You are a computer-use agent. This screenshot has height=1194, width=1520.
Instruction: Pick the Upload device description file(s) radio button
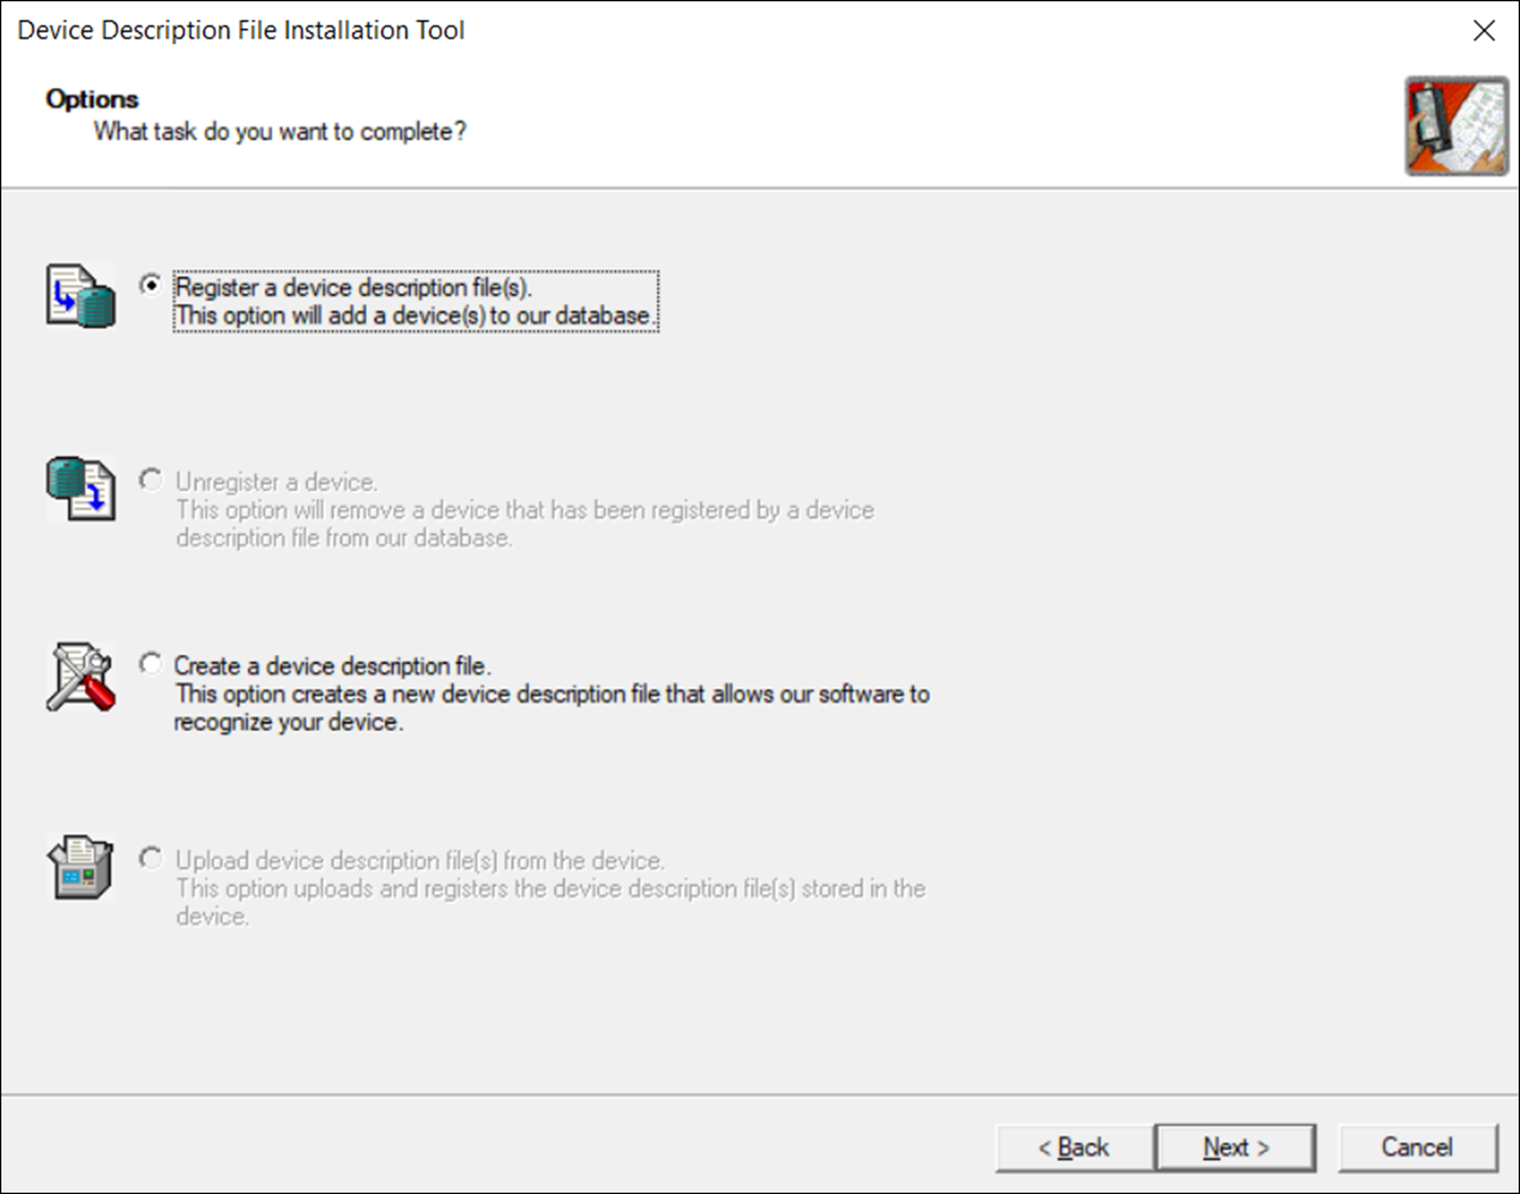[x=150, y=858]
